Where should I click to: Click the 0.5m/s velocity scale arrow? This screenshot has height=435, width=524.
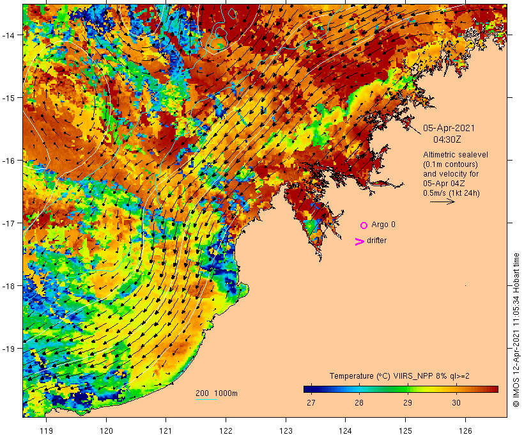[x=442, y=202]
